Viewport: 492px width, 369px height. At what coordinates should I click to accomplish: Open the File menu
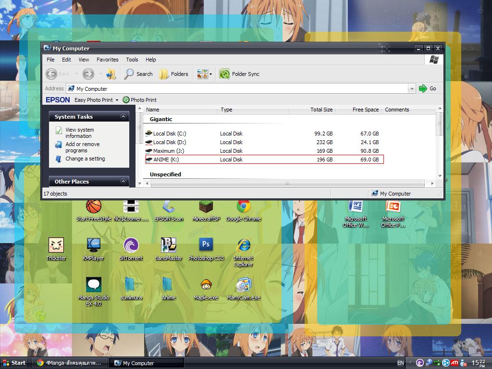(x=50, y=60)
